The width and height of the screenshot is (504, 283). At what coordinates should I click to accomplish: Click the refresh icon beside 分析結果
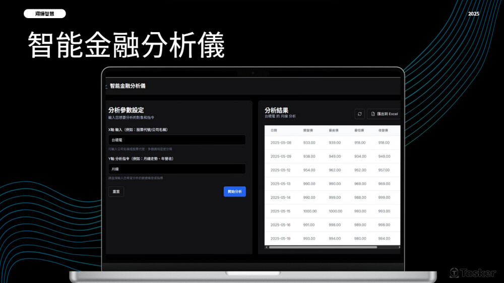[359, 114]
